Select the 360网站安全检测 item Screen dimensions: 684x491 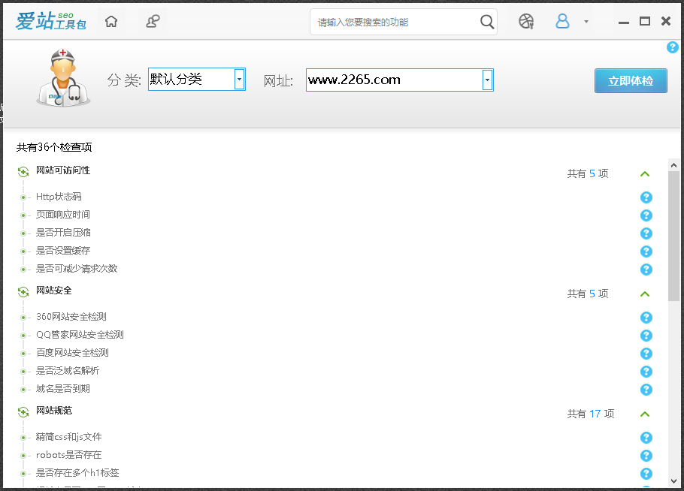[73, 317]
